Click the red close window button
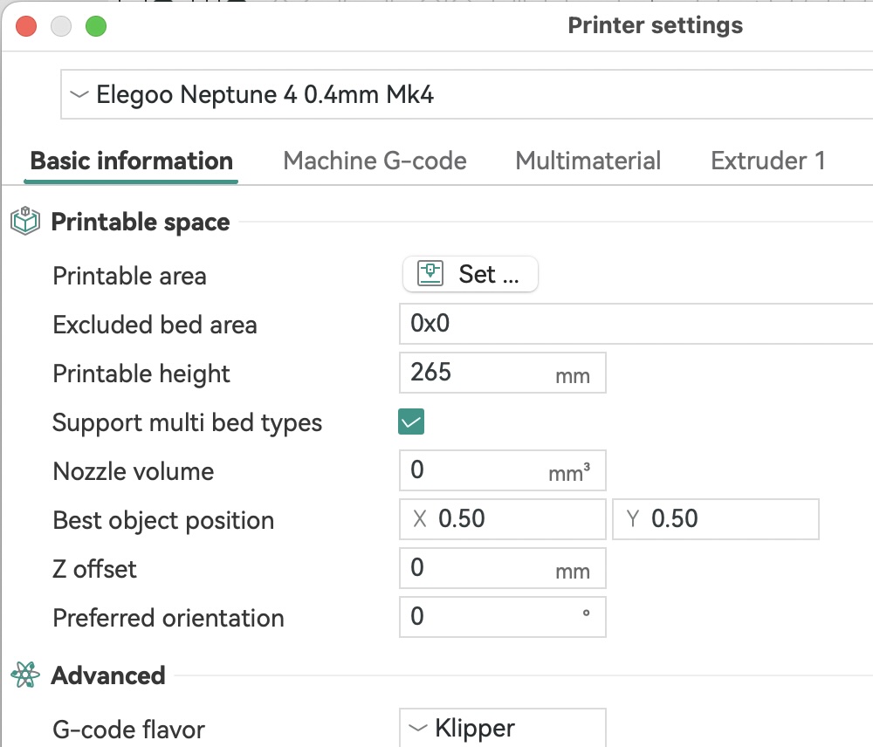This screenshot has height=747, width=873. tap(26, 26)
